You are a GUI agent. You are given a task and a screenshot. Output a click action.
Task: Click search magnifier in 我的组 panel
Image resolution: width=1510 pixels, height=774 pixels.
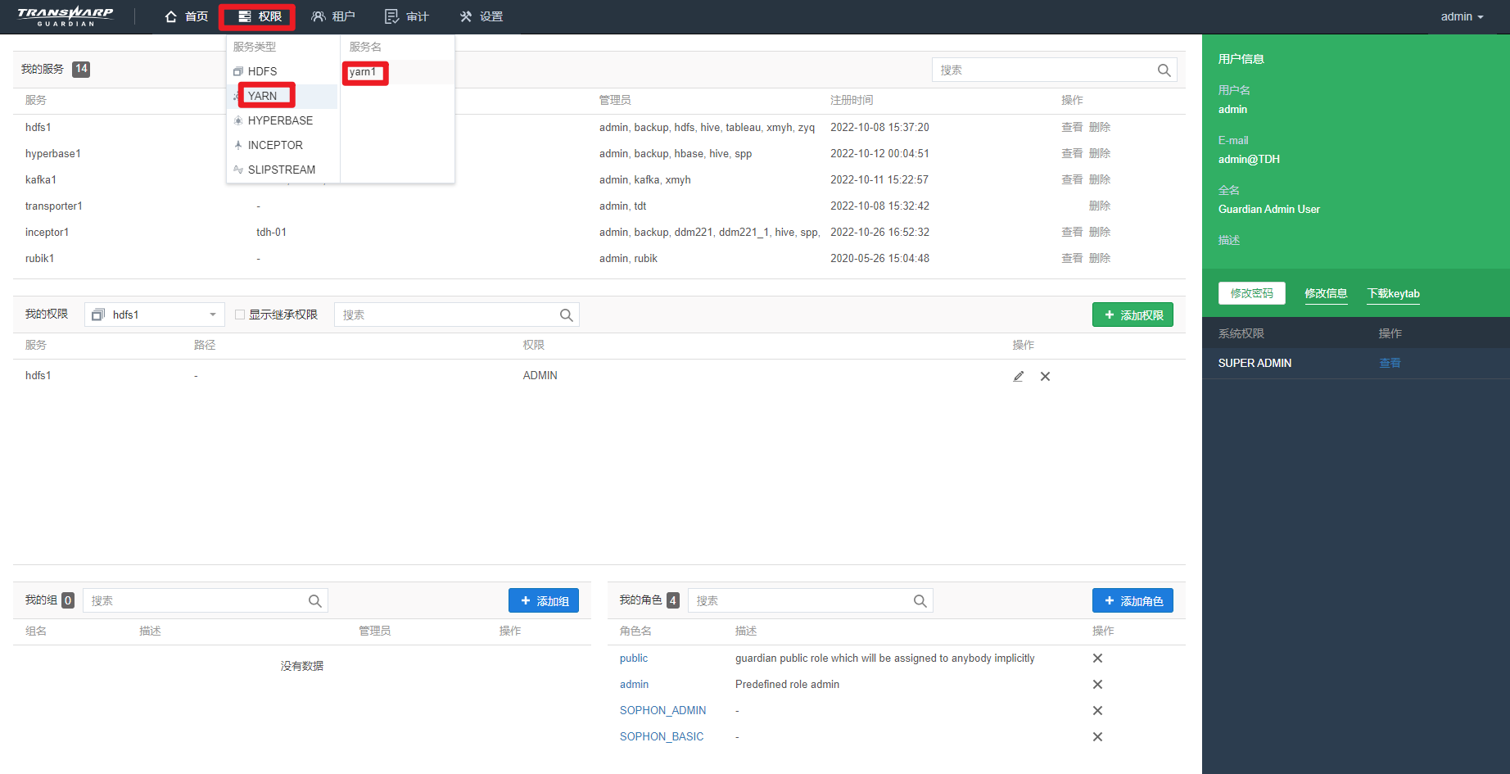[x=314, y=601]
